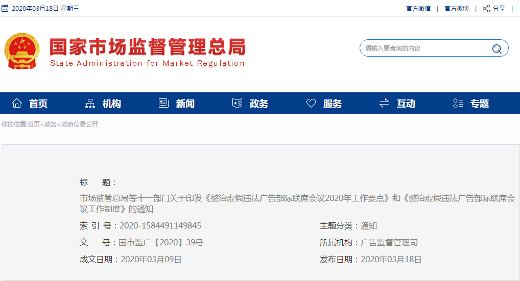Open the 互动 navigation menu
Image resolution: width=520 pixels, height=281 pixels.
point(406,104)
